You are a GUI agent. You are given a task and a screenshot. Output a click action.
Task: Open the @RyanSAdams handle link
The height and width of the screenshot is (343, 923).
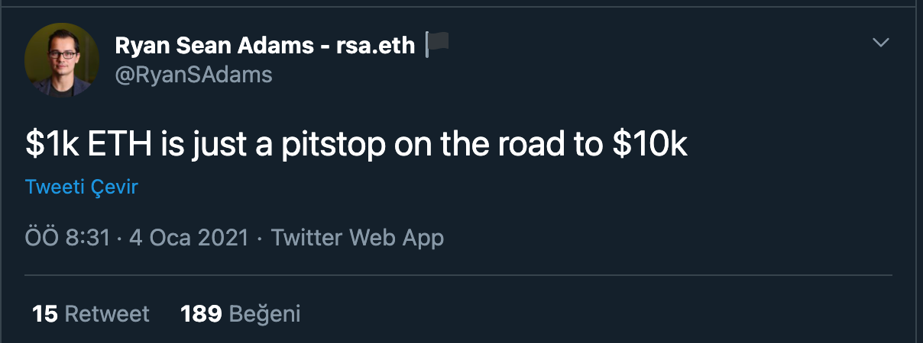[x=193, y=75]
